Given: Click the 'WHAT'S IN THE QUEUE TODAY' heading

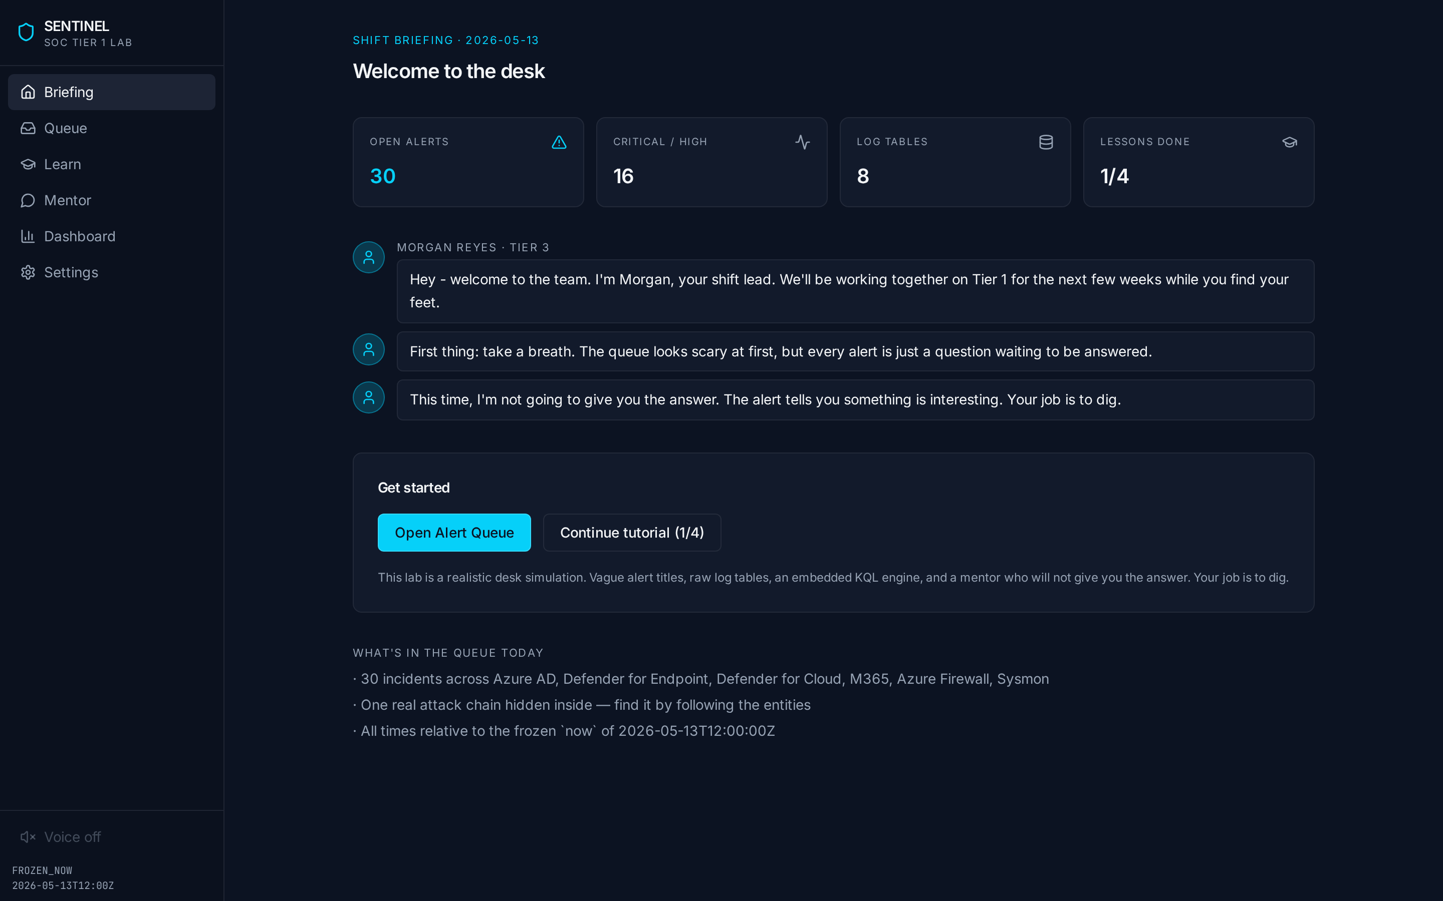Looking at the screenshot, I should point(448,653).
